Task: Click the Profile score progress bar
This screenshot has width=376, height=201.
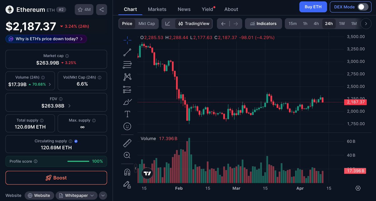Action: point(78,161)
